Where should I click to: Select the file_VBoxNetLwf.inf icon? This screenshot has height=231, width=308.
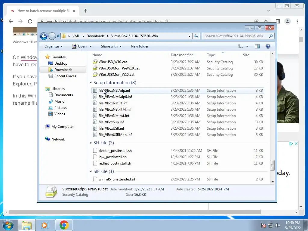point(95,116)
